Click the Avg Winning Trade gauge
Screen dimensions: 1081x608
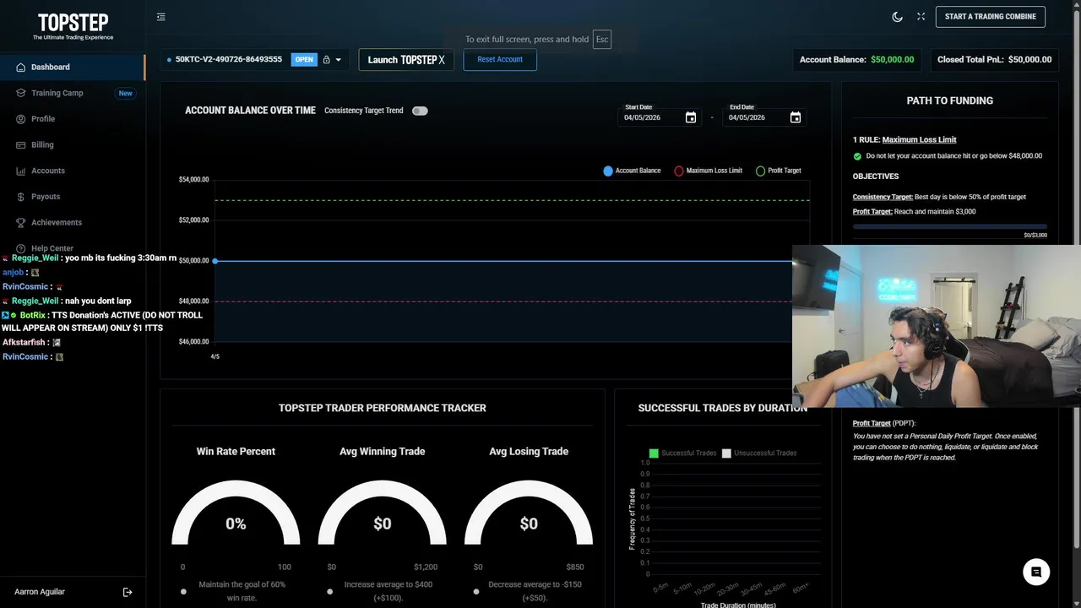pos(382,514)
